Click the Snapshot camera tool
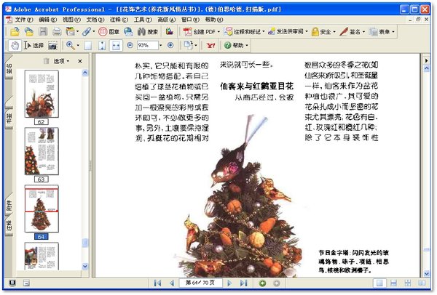Viewport: 437px width, 295px height. pyautogui.click(x=52, y=45)
